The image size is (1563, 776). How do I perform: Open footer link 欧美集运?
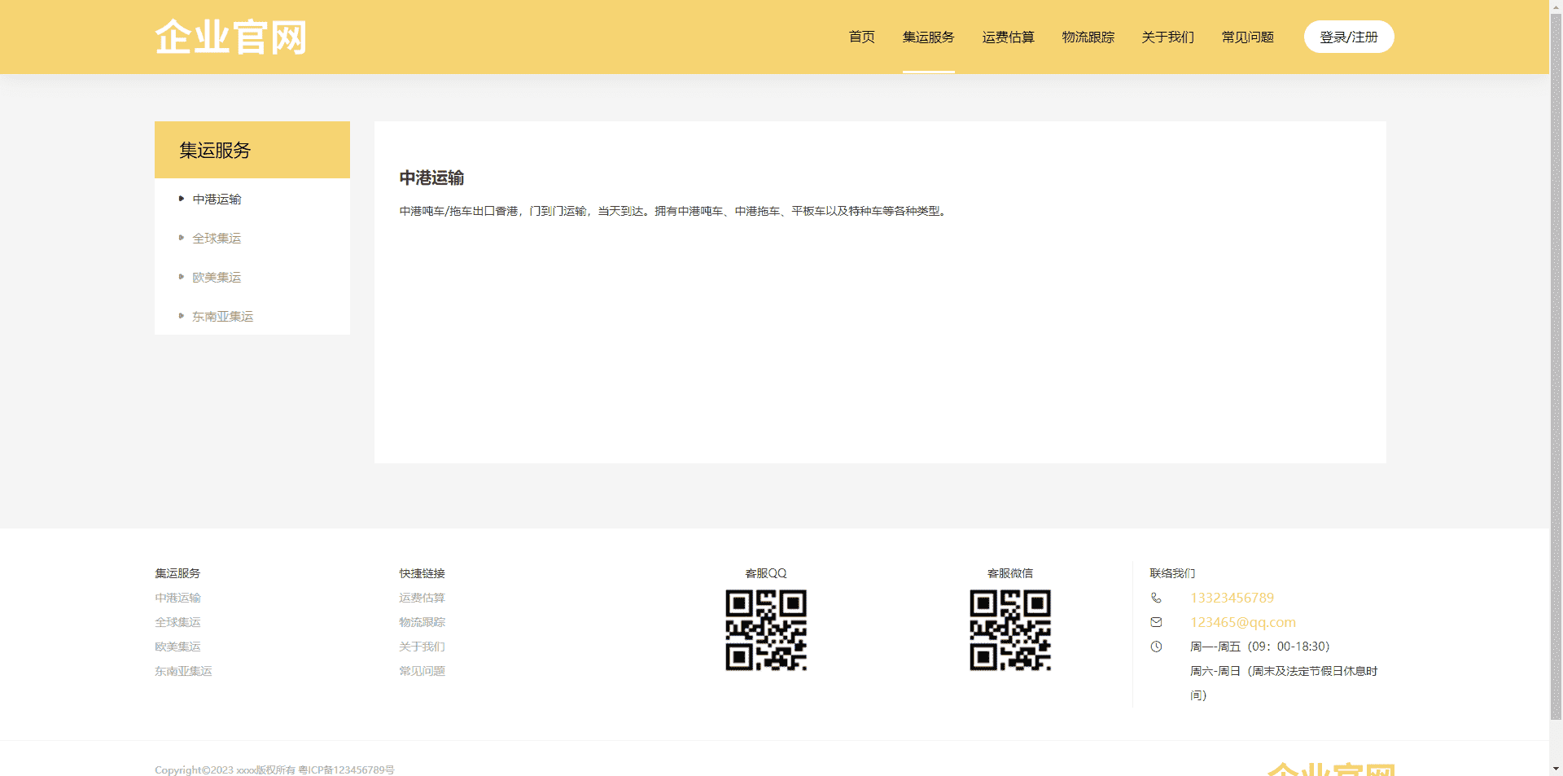(177, 647)
